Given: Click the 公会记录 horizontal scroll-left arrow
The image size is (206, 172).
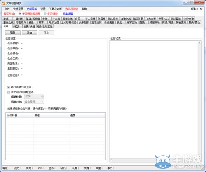Looking at the screenshot, I should 112,160.
